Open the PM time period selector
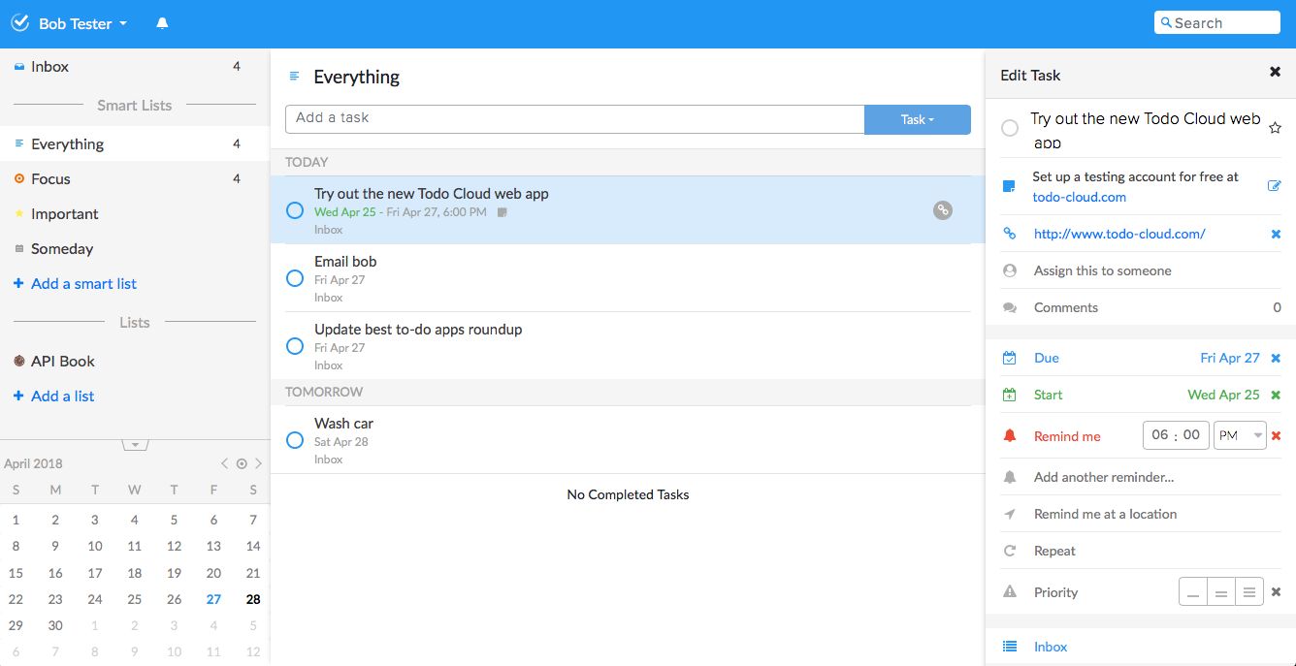 (x=1240, y=435)
